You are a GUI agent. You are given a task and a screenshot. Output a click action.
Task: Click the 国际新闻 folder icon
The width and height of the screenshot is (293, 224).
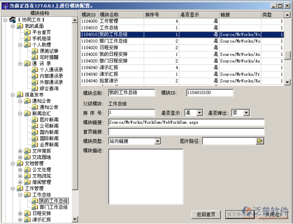[35, 139]
